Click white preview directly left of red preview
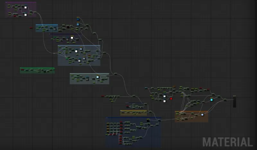 pos(164,96)
